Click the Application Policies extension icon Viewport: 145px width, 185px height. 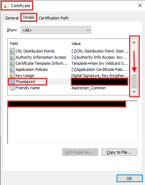point(12,69)
